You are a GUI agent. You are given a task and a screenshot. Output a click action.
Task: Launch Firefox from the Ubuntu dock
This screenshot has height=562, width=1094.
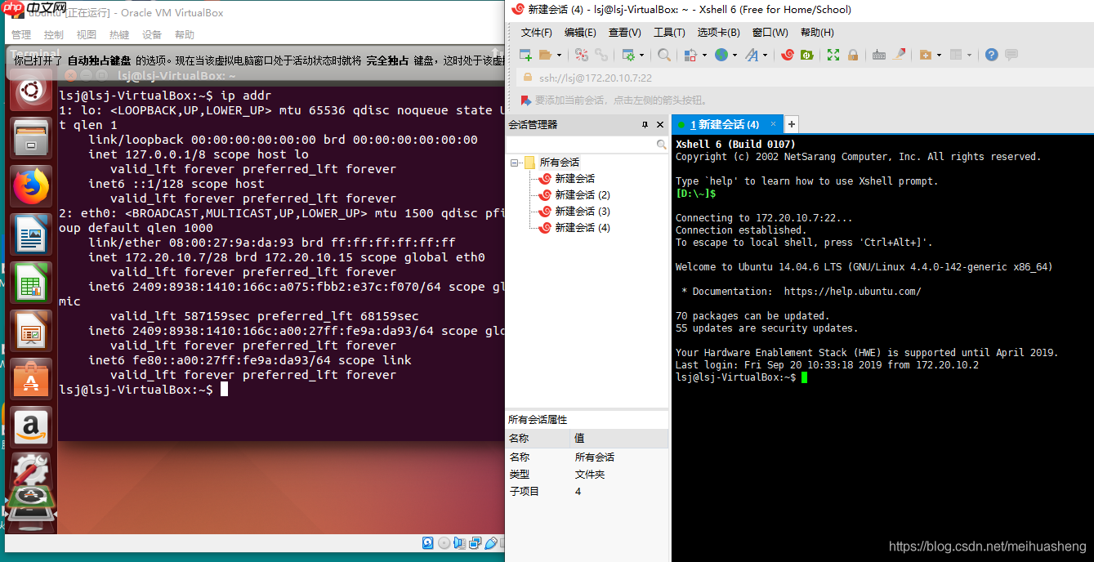coord(31,187)
